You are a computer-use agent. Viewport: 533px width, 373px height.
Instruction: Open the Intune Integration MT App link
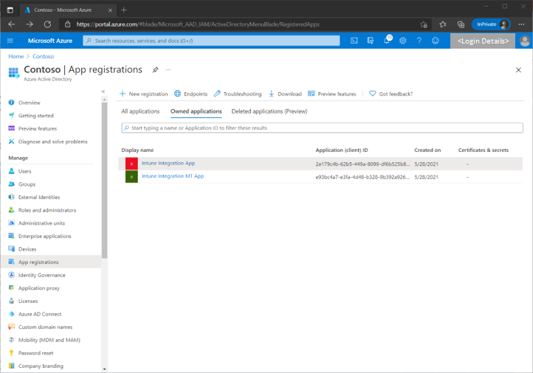[x=173, y=176]
